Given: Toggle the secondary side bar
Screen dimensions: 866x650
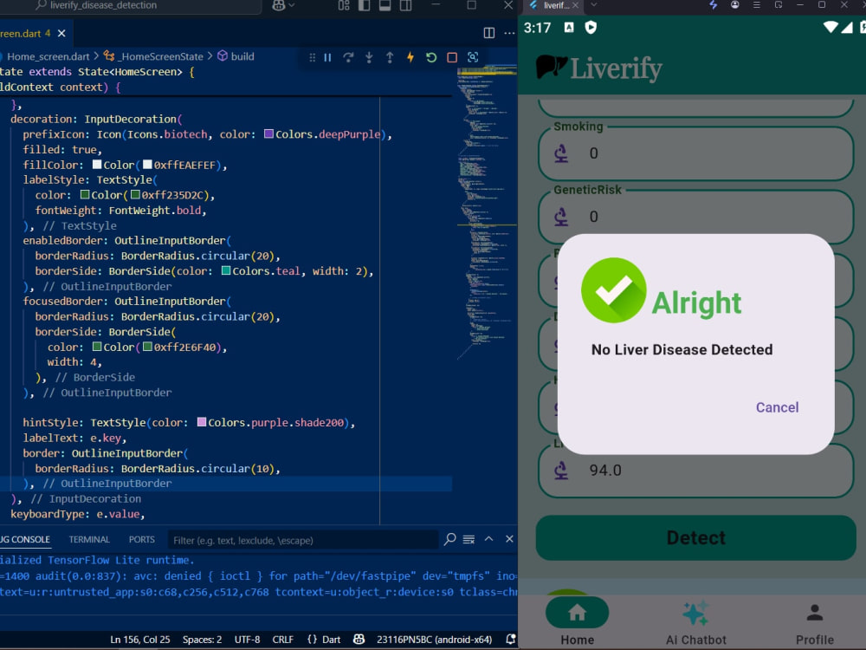Looking at the screenshot, I should tap(405, 5).
